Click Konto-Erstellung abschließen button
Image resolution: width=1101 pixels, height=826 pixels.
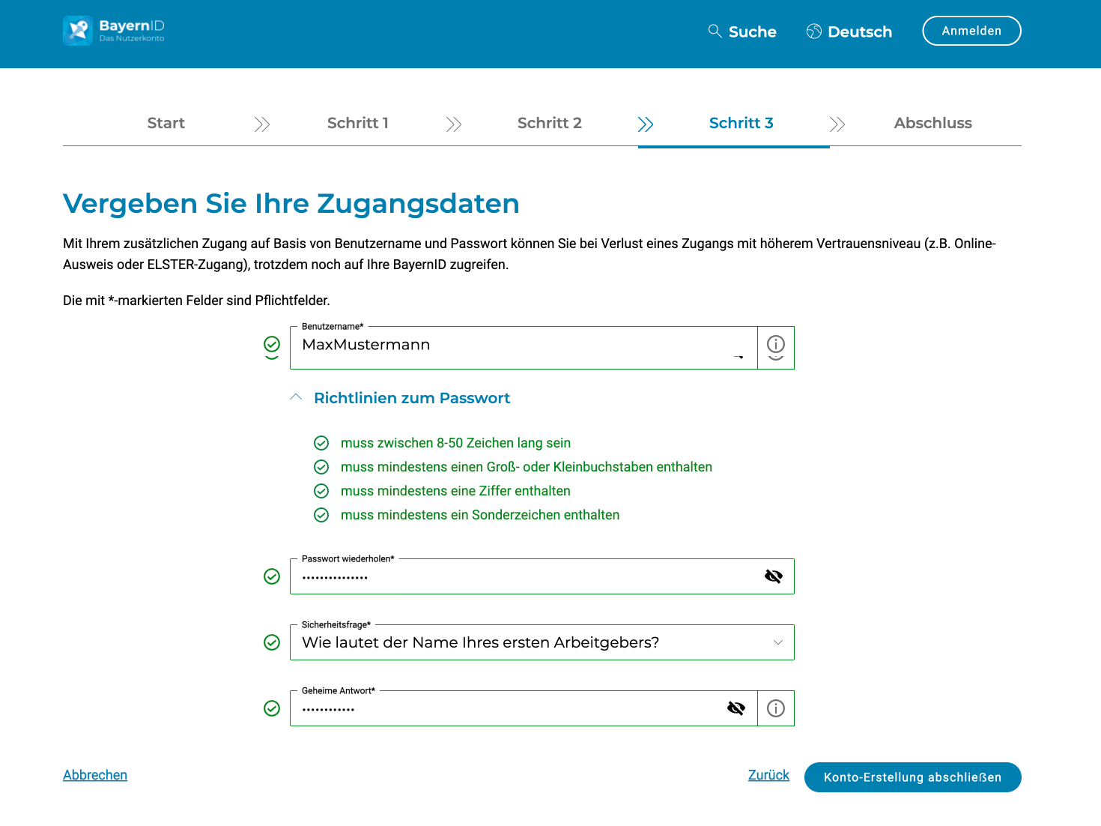tap(913, 777)
